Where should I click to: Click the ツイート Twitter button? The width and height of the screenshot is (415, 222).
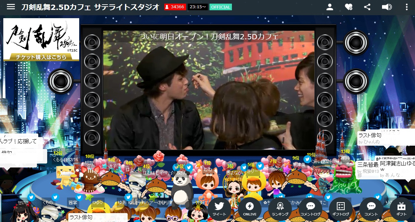tap(219, 209)
